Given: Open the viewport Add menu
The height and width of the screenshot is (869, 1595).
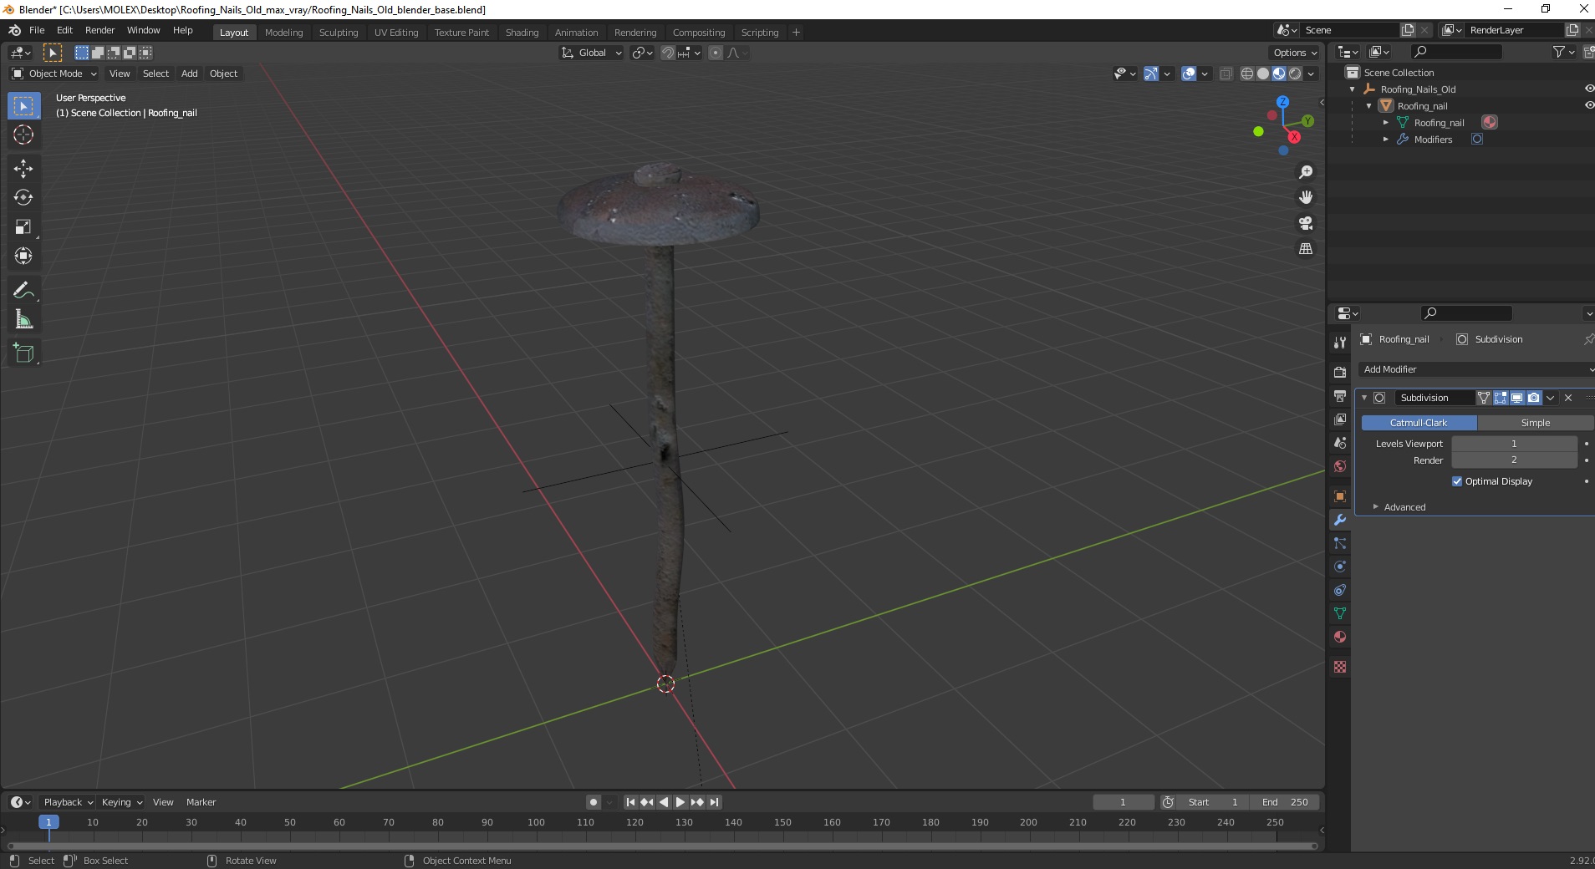Looking at the screenshot, I should coord(190,74).
